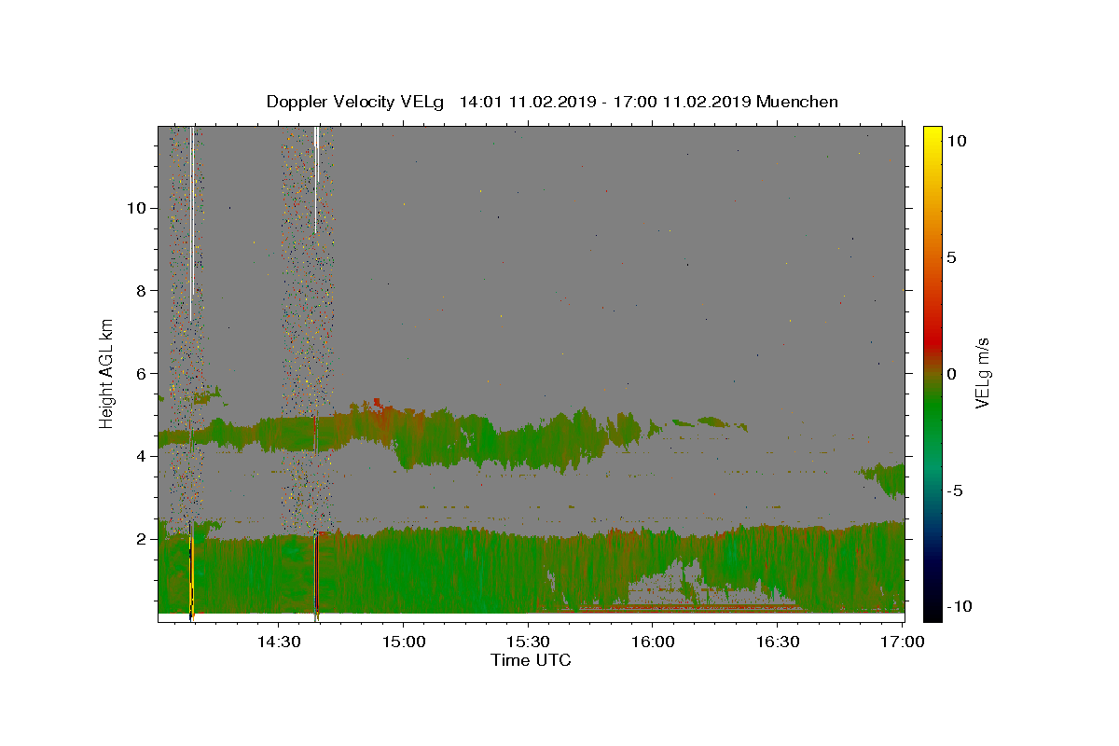Click the colorbar value 5 label
The height and width of the screenshot is (746, 1119).
click(951, 257)
